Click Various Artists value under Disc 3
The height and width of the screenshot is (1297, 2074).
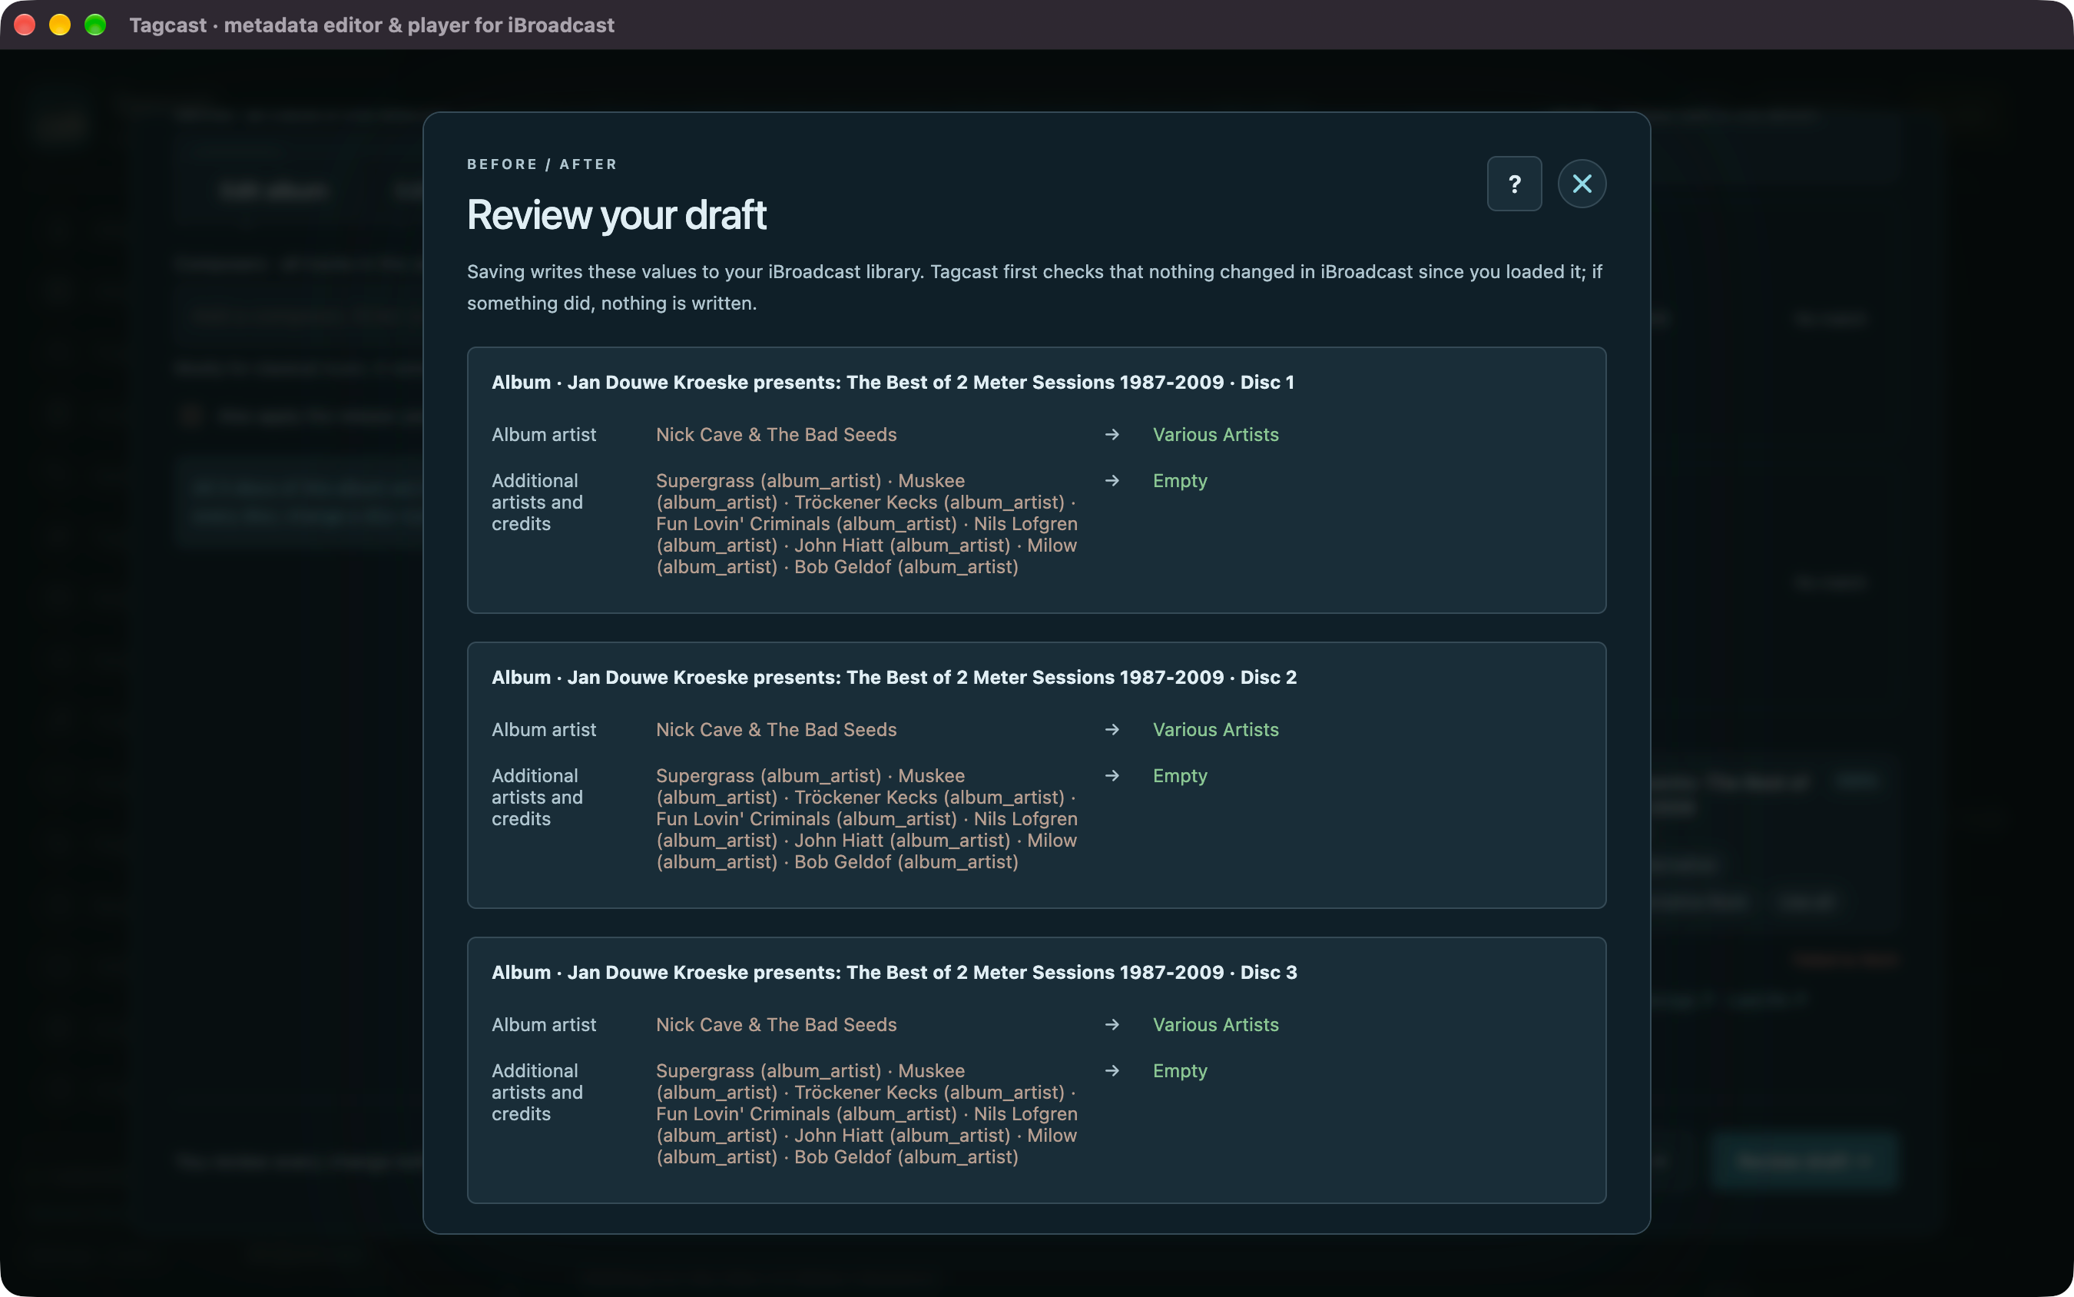(x=1215, y=1025)
